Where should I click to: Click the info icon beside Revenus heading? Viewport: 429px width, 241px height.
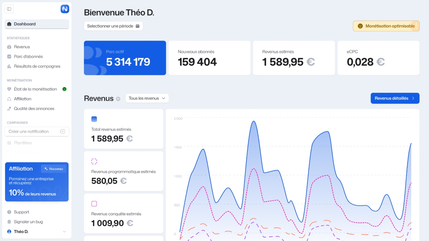point(118,99)
